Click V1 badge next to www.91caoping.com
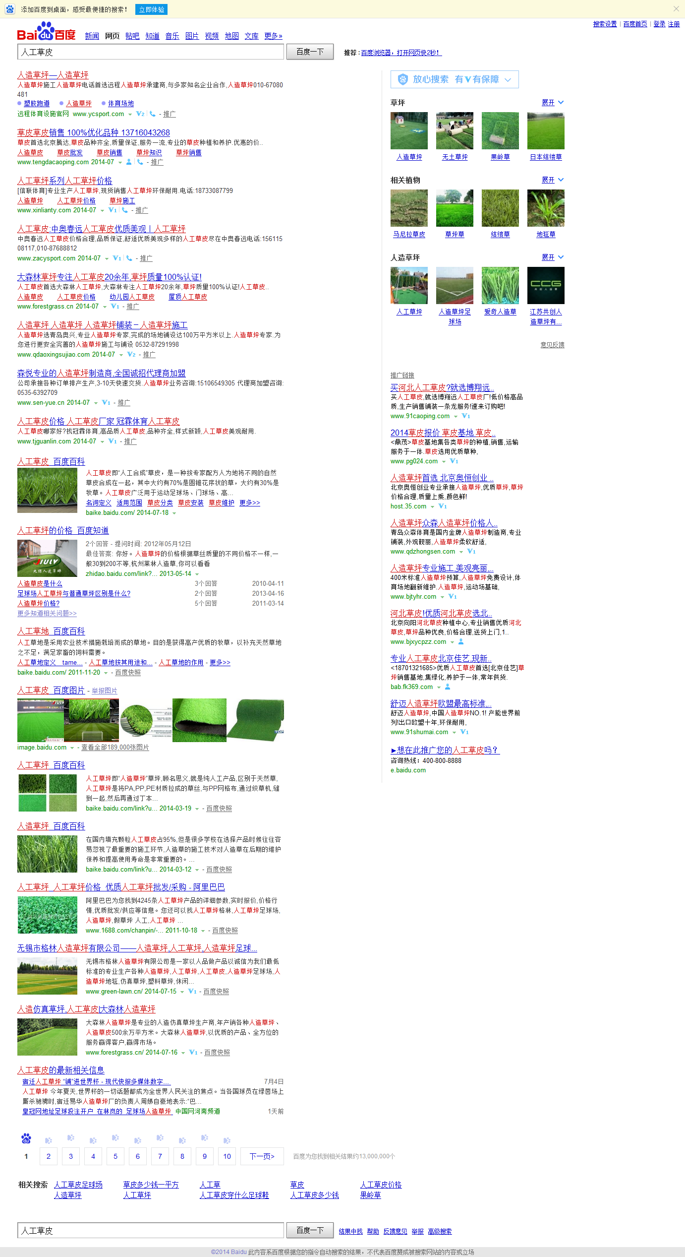The height and width of the screenshot is (1257, 685). click(466, 416)
